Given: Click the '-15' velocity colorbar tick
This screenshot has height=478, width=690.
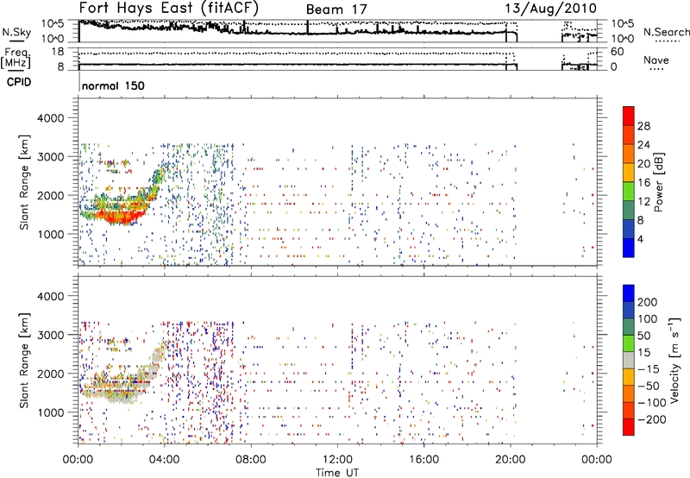Looking at the screenshot, I should (649, 368).
